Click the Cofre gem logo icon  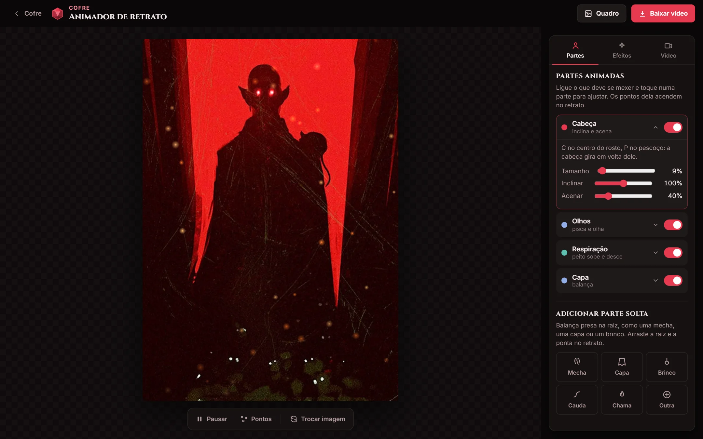58,13
